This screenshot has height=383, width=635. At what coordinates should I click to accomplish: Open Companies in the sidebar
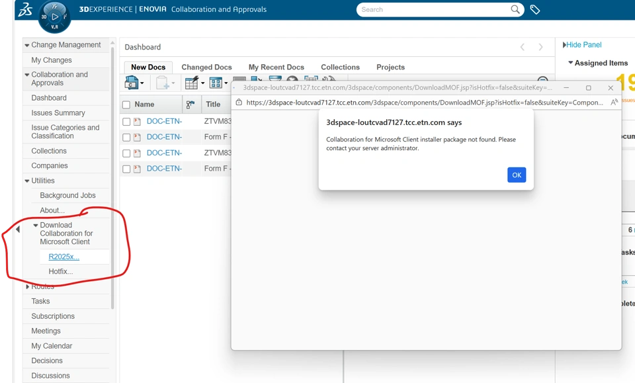click(x=50, y=166)
